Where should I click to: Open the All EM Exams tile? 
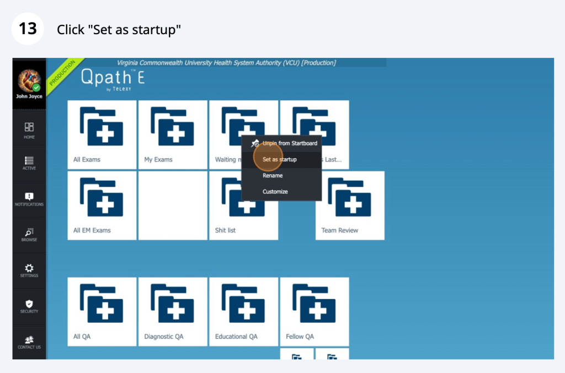pyautogui.click(x=102, y=205)
